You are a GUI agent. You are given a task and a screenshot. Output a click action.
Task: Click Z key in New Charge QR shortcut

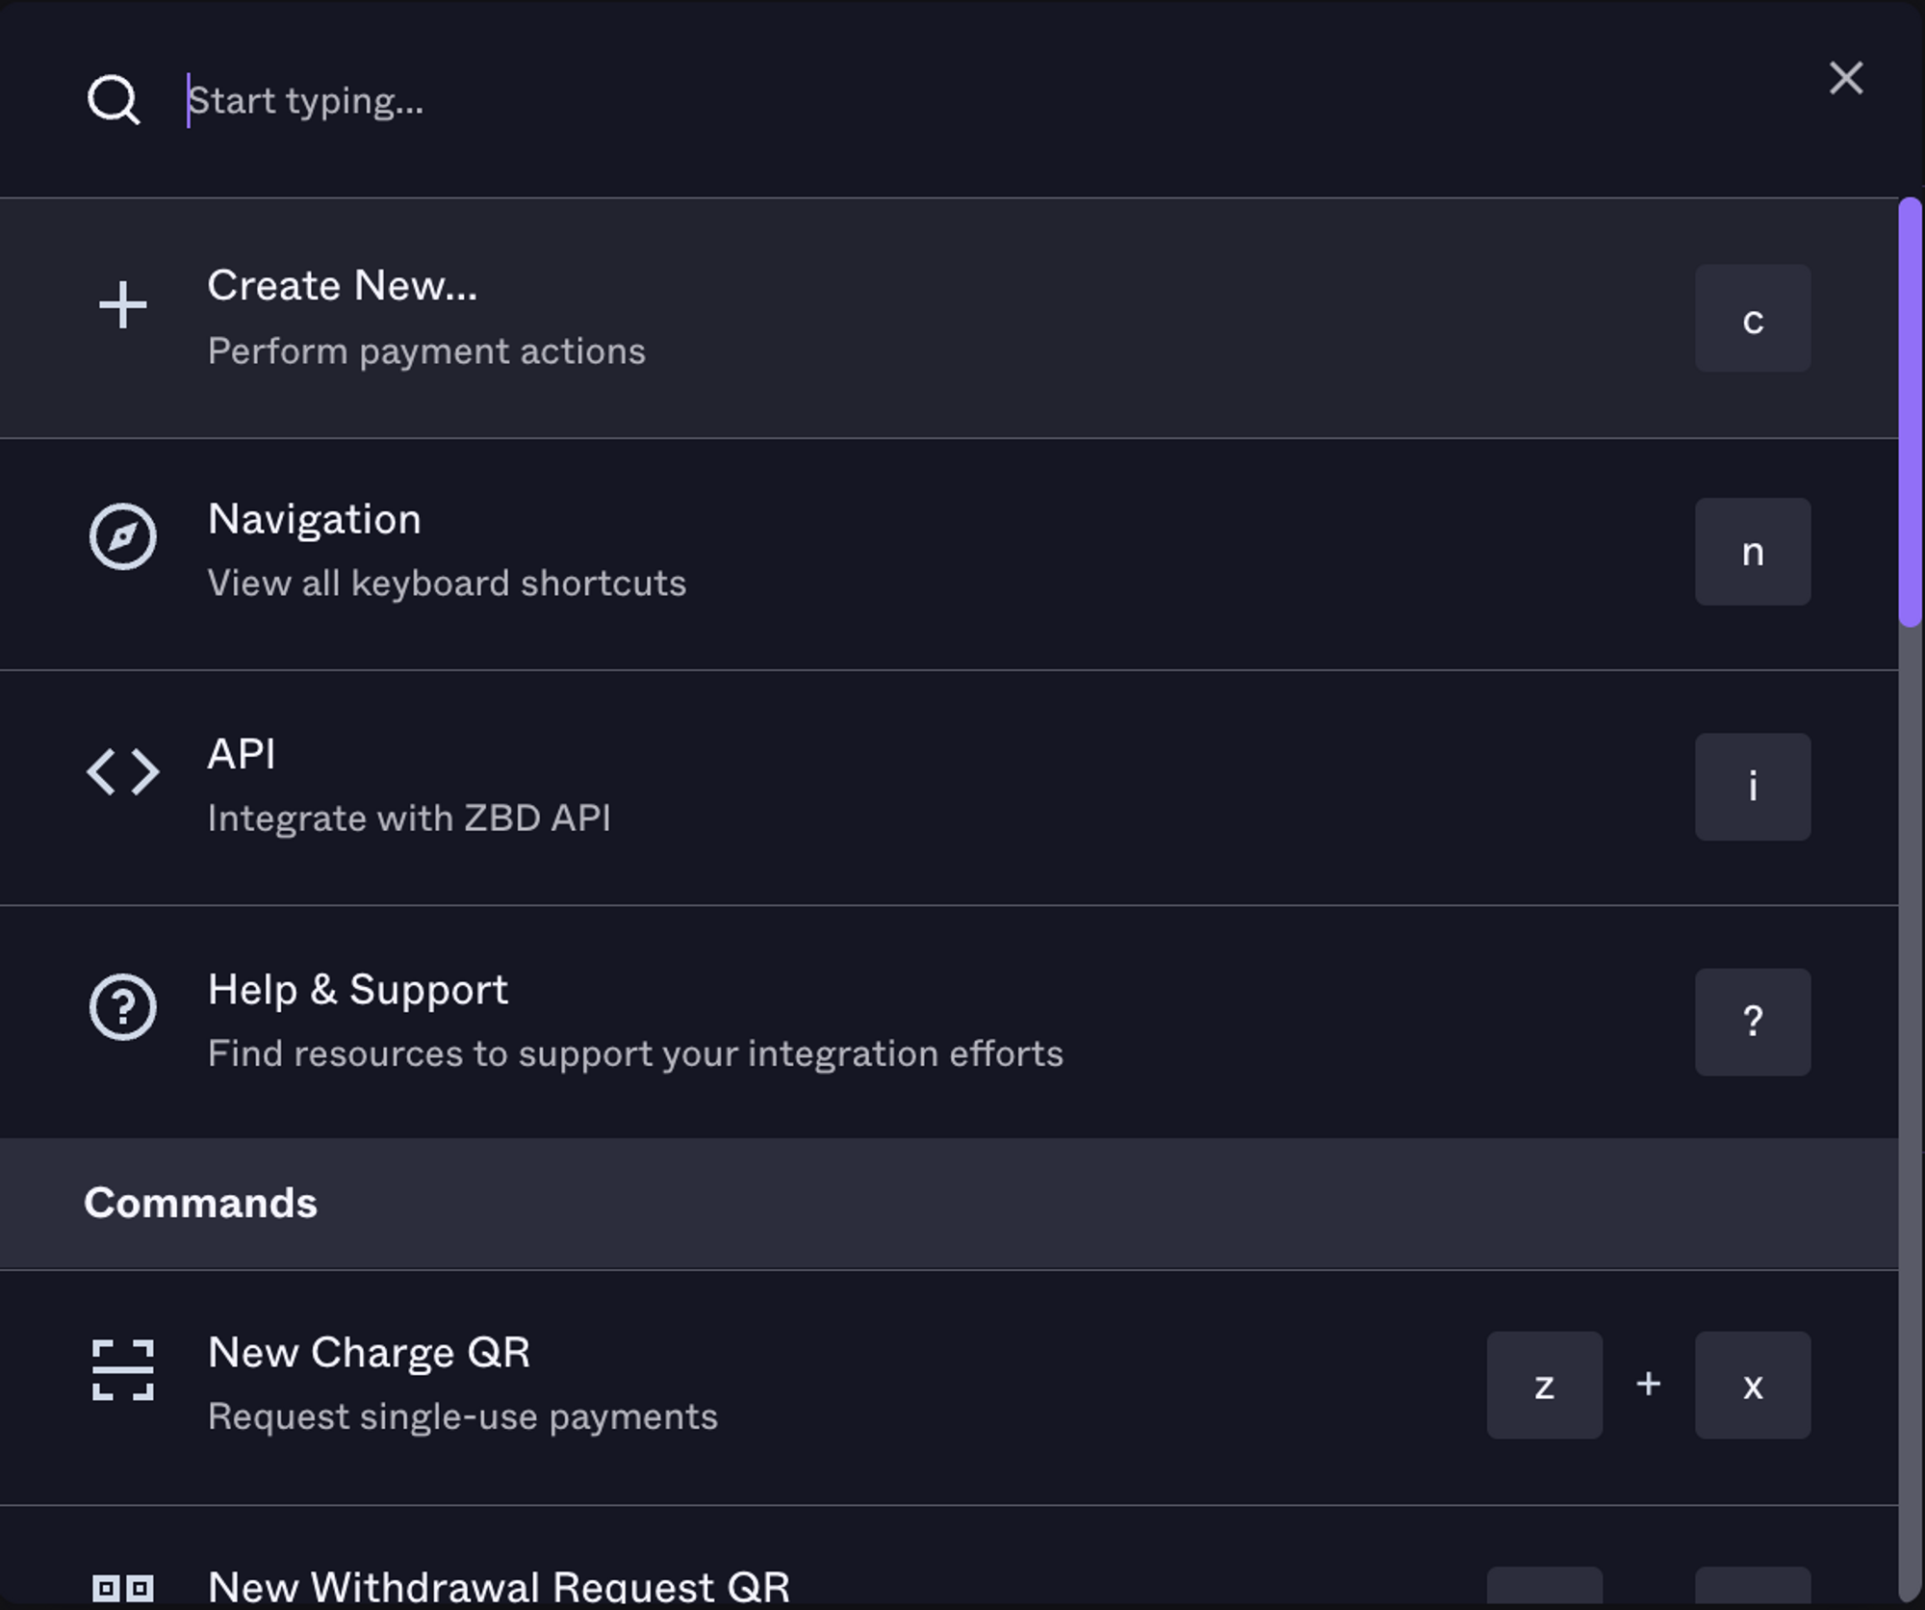[1545, 1385]
